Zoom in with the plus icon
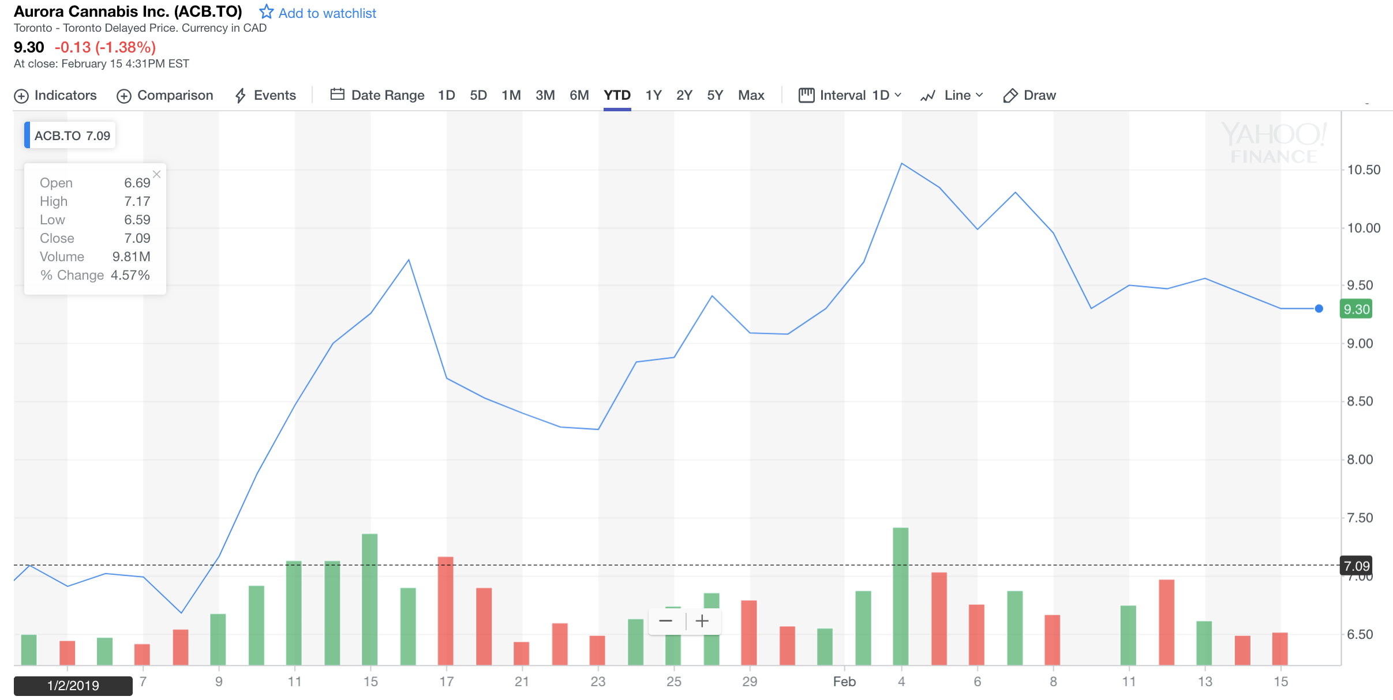 (x=702, y=621)
